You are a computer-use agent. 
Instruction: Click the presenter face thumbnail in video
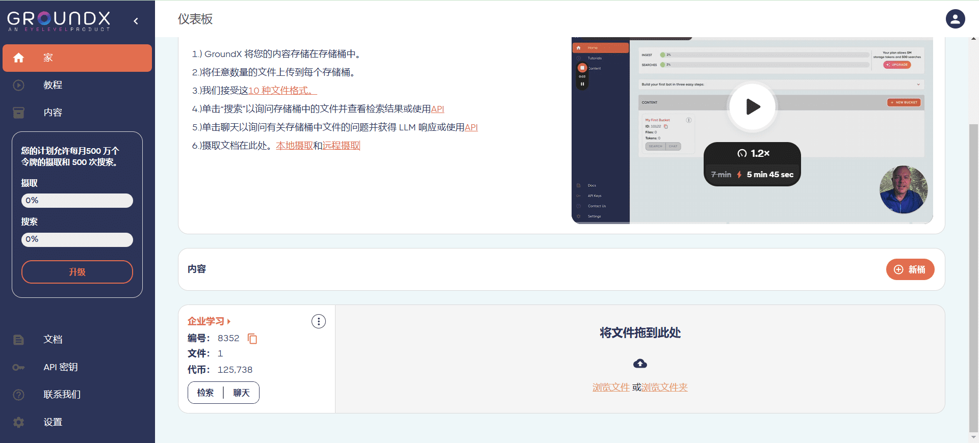(x=903, y=189)
